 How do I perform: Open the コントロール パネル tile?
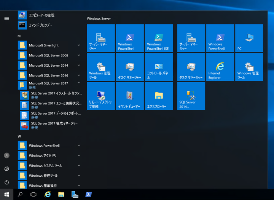(x=159, y=67)
